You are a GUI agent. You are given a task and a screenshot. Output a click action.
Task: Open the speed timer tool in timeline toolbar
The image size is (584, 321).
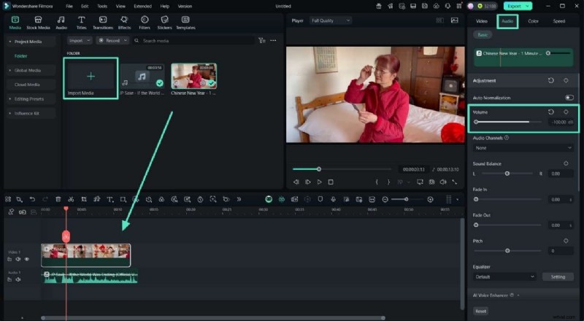click(x=200, y=200)
